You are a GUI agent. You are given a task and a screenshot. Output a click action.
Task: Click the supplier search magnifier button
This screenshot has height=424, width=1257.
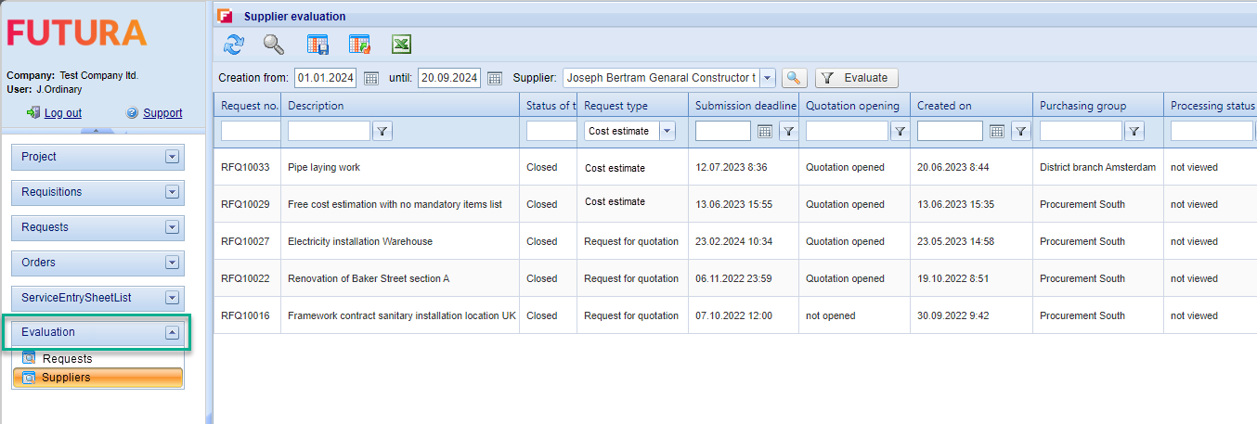tap(794, 79)
